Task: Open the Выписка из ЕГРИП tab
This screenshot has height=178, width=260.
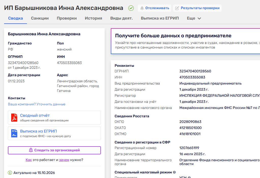Action: click(x=160, y=18)
